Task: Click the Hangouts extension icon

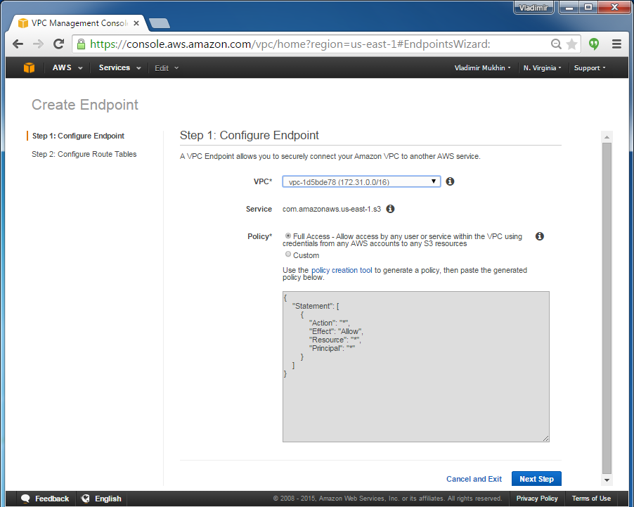Action: tap(594, 44)
